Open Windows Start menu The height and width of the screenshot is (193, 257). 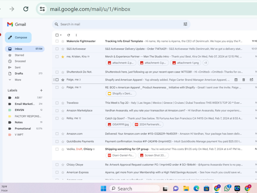[103, 188]
